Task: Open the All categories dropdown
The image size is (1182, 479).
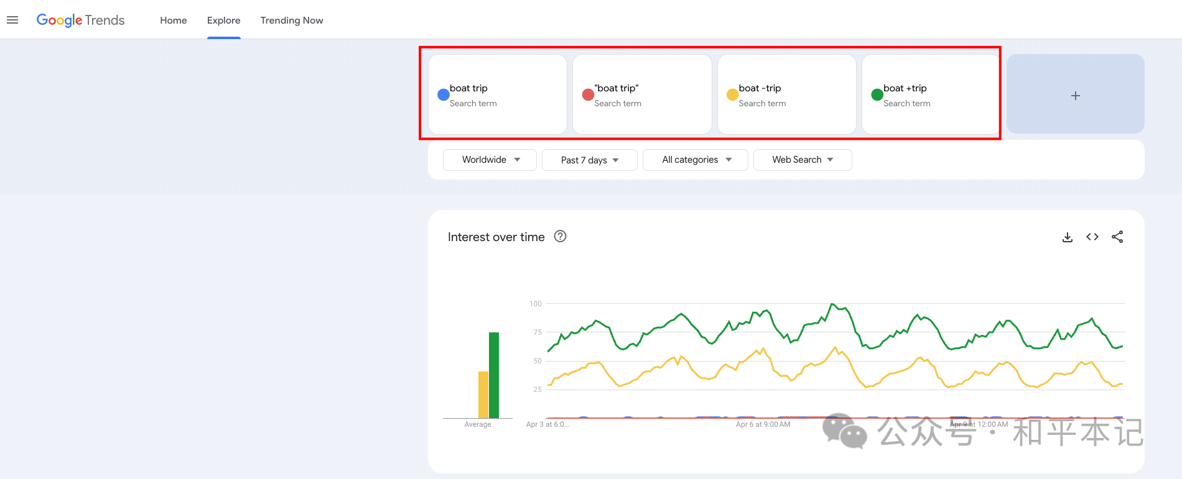Action: tap(696, 160)
